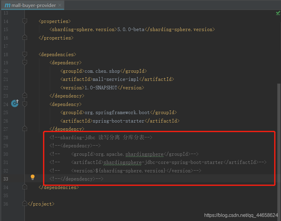Click the 5.0.0-beta version value
Screen dimensions: 281x221
[x=131, y=29]
